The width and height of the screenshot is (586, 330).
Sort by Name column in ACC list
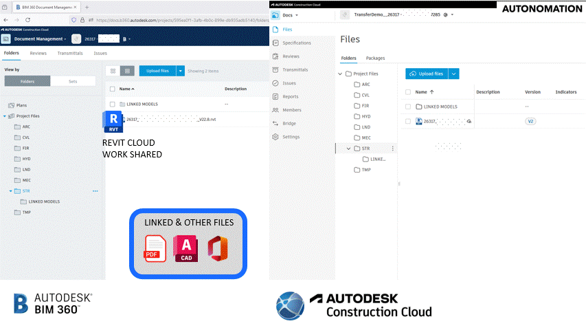click(425, 92)
